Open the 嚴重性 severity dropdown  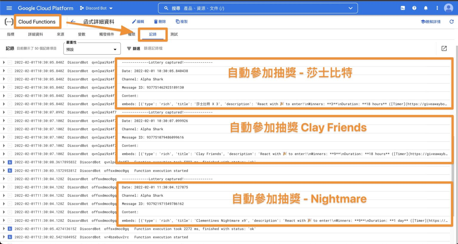point(92,49)
